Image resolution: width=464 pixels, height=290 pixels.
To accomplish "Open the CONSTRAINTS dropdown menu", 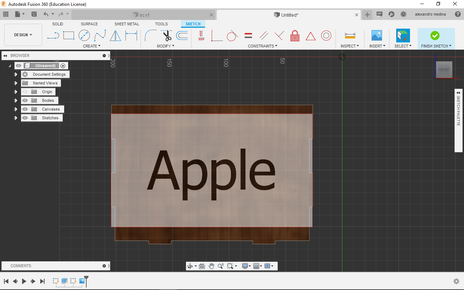I will point(262,46).
